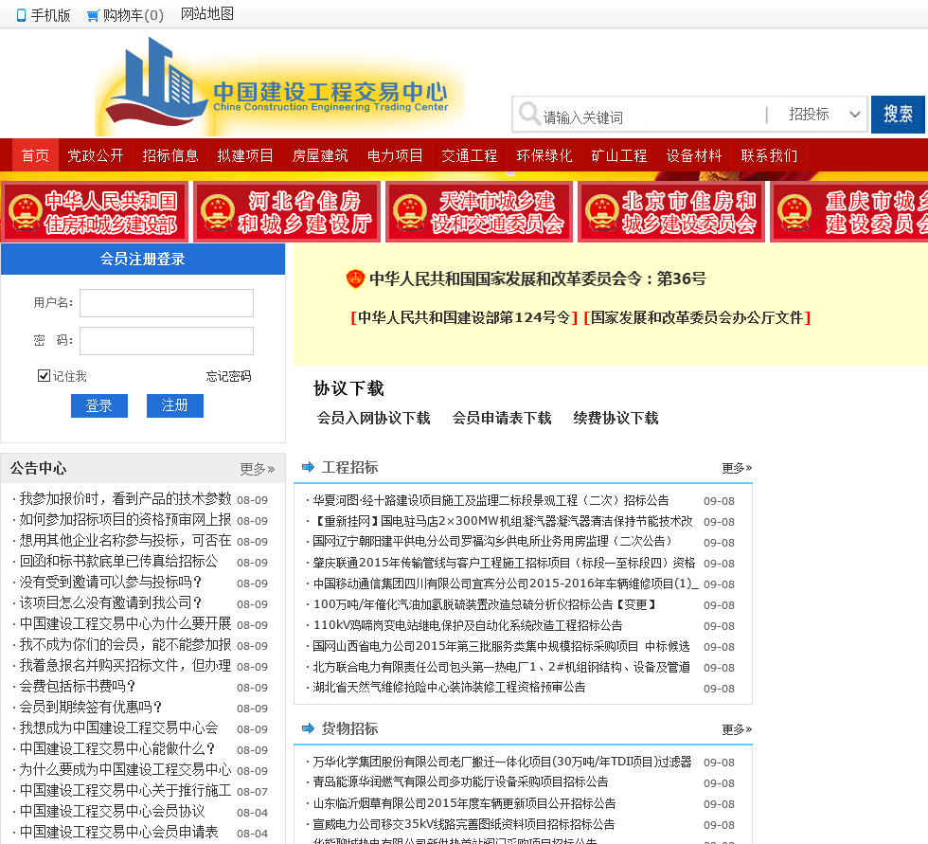
Task: Open the 矿山工程 menu item
Action: (619, 155)
